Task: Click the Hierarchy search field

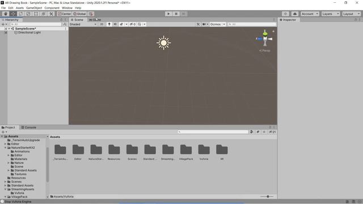Action: (36, 24)
